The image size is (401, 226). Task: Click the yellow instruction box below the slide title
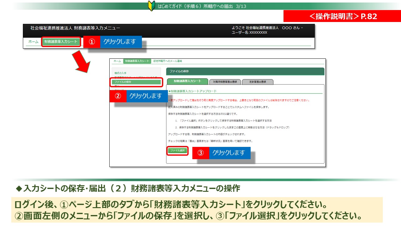(x=197, y=210)
